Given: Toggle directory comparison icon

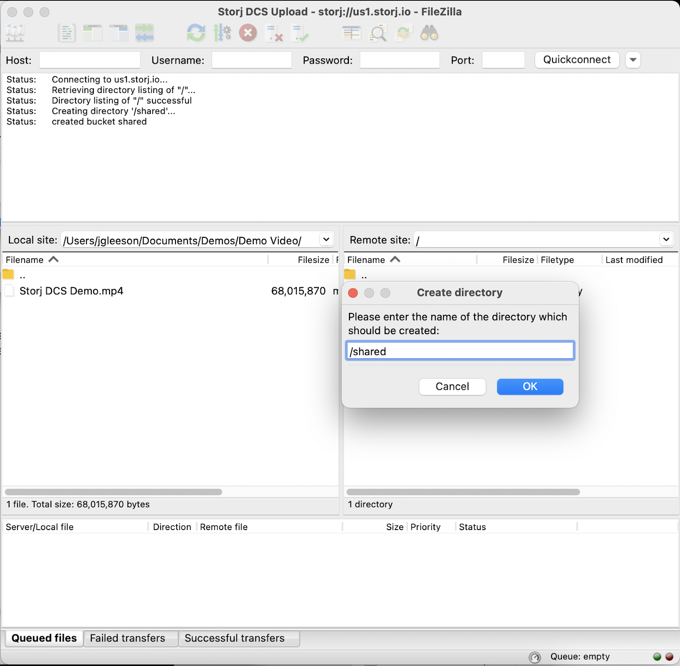Looking at the screenshot, I should click(378, 33).
